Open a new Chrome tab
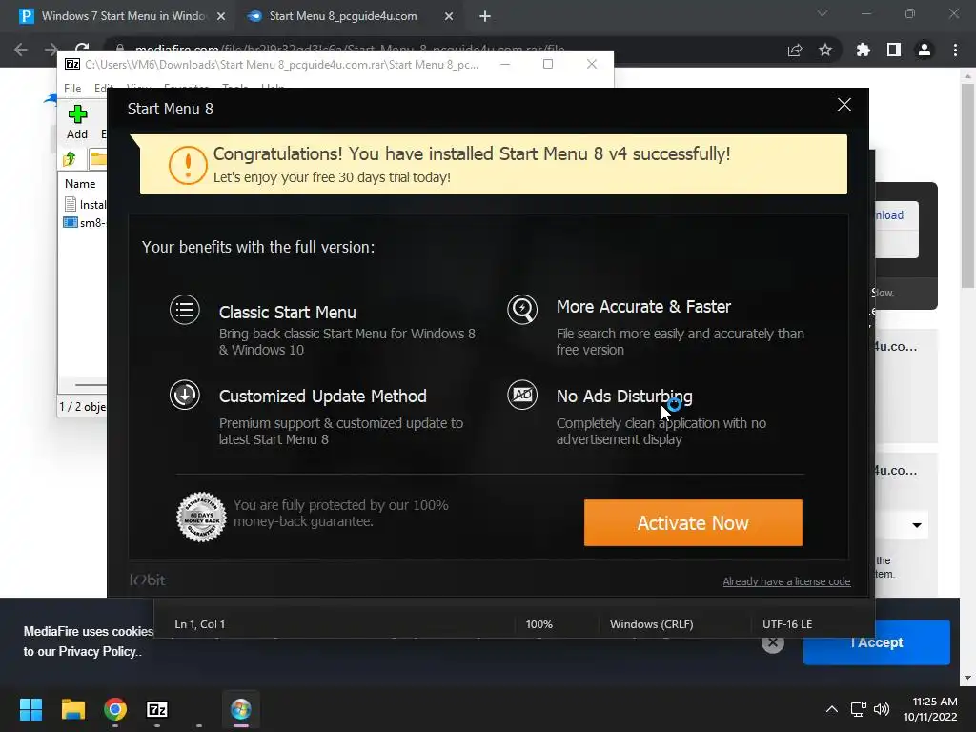The width and height of the screenshot is (976, 732). 485,17
